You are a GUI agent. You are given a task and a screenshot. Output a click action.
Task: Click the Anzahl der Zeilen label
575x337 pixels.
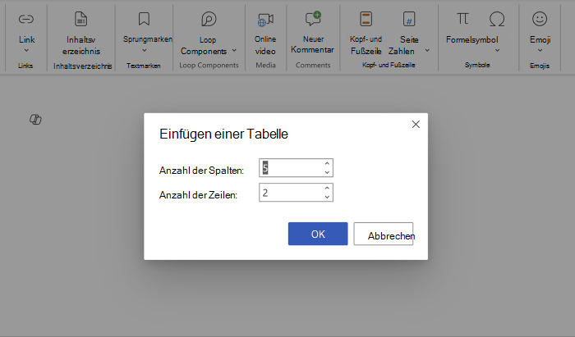pos(199,195)
